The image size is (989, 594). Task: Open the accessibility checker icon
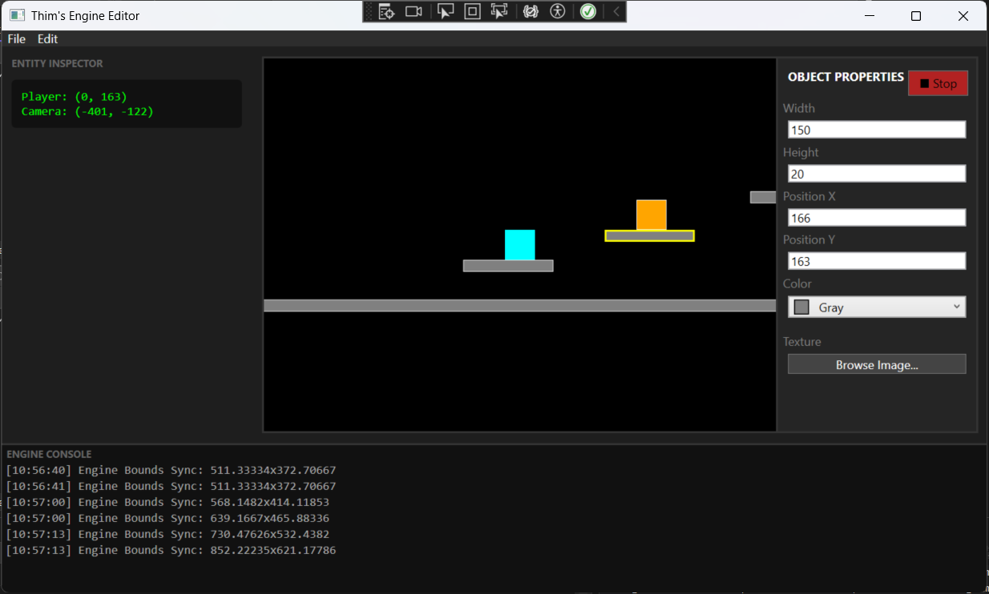pos(558,11)
